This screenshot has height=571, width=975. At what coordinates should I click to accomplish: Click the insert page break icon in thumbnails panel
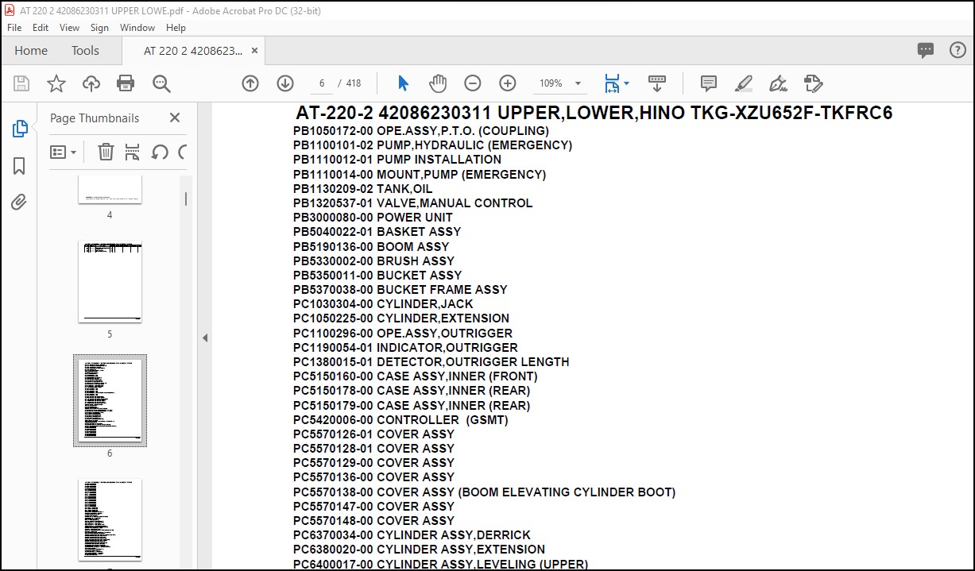point(133,152)
